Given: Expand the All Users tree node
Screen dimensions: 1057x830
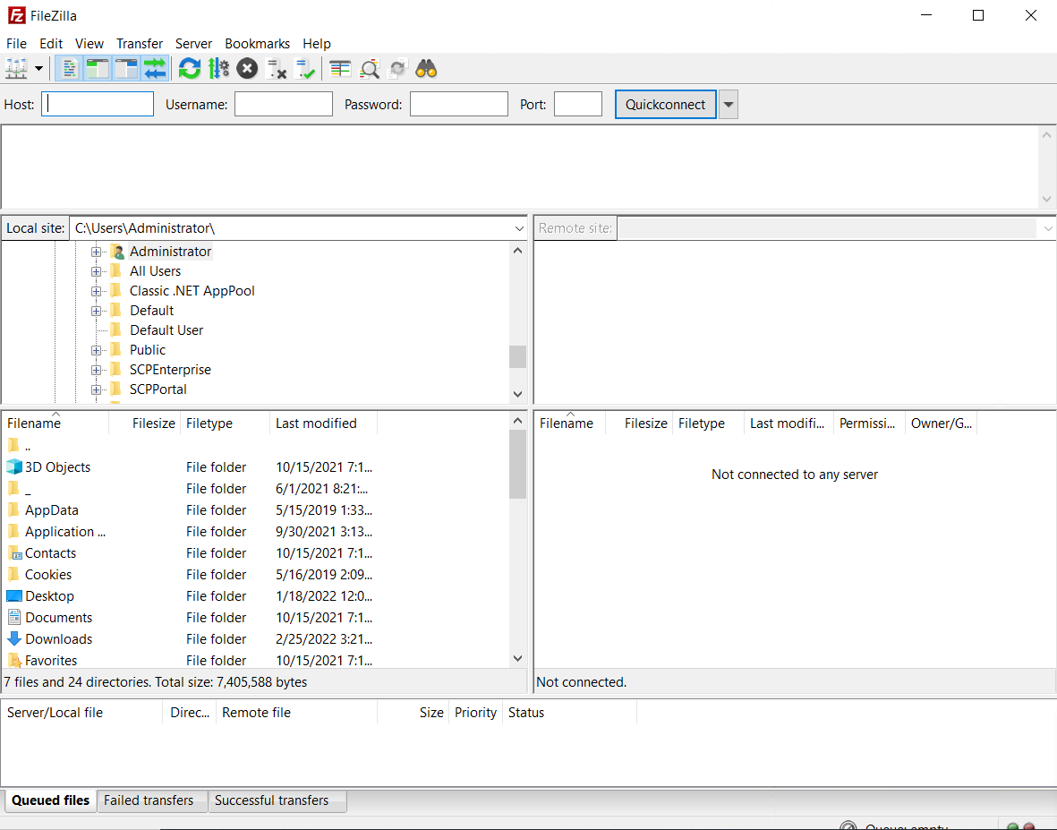Looking at the screenshot, I should tap(97, 271).
